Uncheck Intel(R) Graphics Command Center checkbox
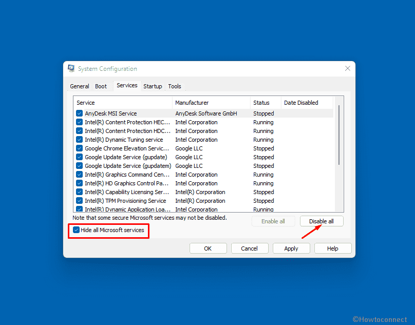This screenshot has height=325, width=415. tap(79, 175)
